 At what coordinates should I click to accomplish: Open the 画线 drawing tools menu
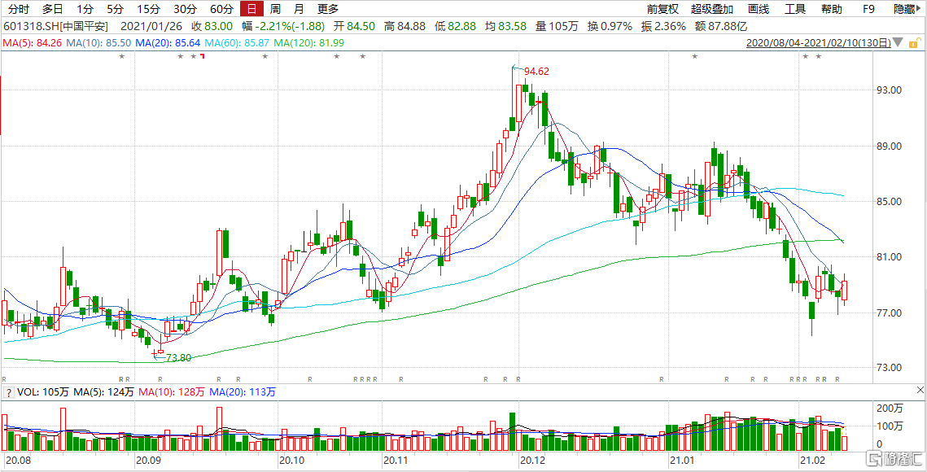tap(759, 9)
